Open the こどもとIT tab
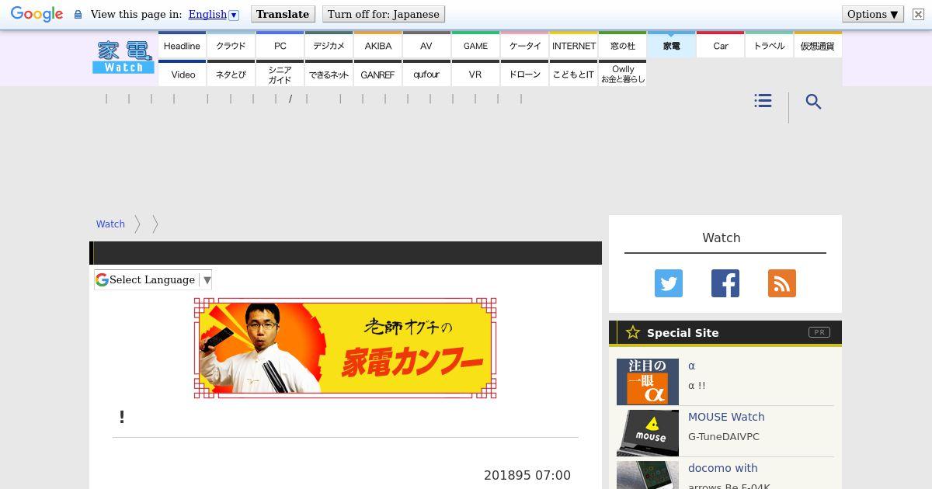This screenshot has width=932, height=489. tap(573, 75)
